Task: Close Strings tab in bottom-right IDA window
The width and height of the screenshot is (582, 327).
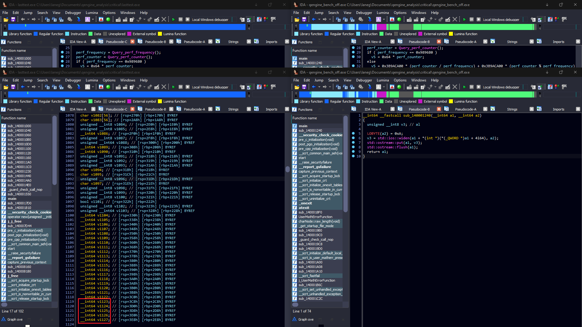Action: 531,109
